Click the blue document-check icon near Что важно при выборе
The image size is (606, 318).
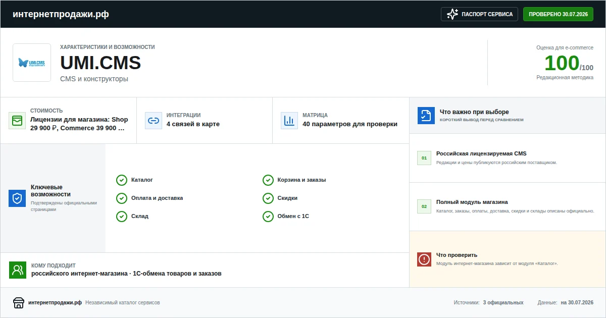pyautogui.click(x=426, y=116)
